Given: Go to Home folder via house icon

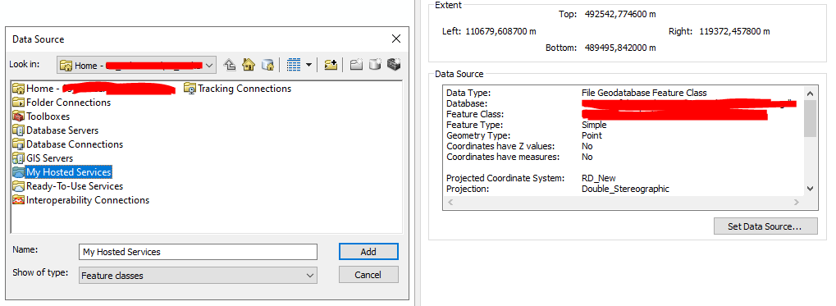Looking at the screenshot, I should tap(249, 65).
